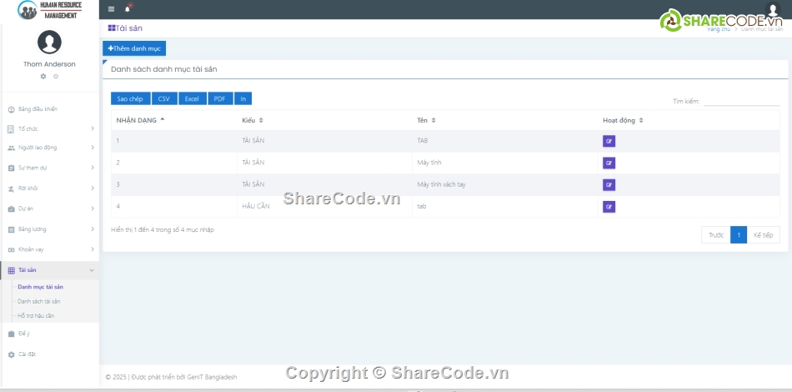792x392 pixels.
Task: Collapse the Tài sản menu chevron
Action: [92, 270]
